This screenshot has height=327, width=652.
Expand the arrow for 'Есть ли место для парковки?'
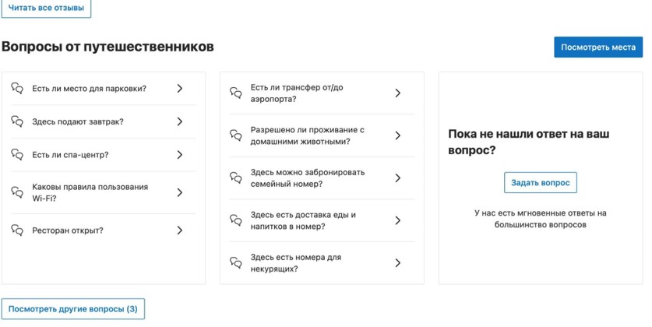180,89
